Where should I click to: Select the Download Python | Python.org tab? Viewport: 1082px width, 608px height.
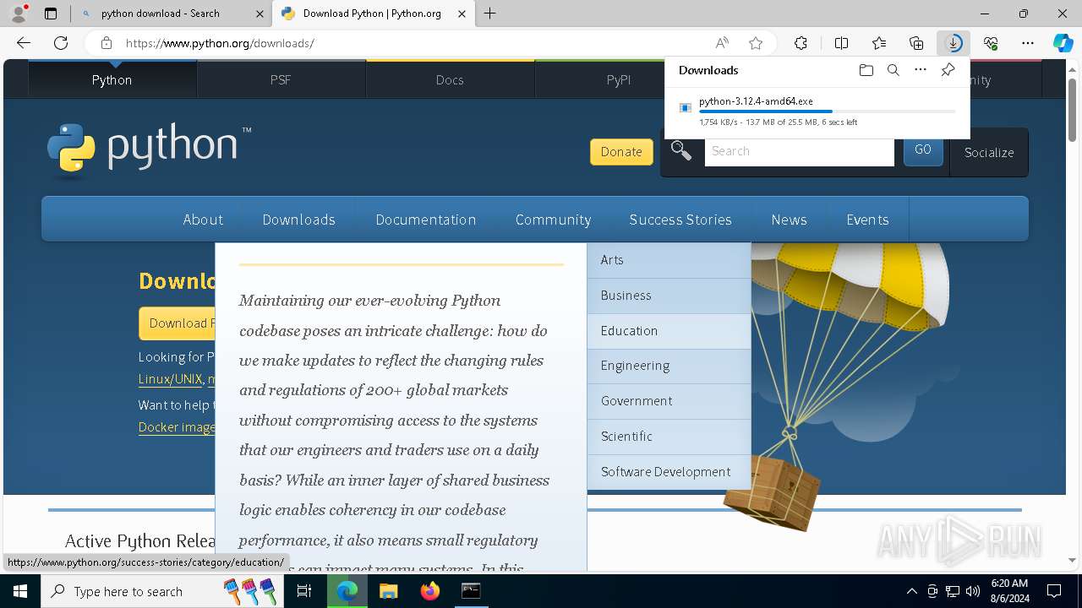click(x=372, y=14)
